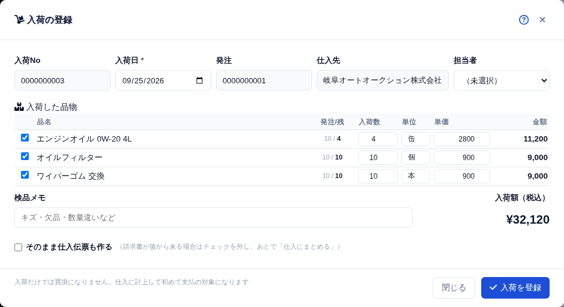
Task: Click the 単位 field showing 缶
Action: pyautogui.click(x=415, y=139)
